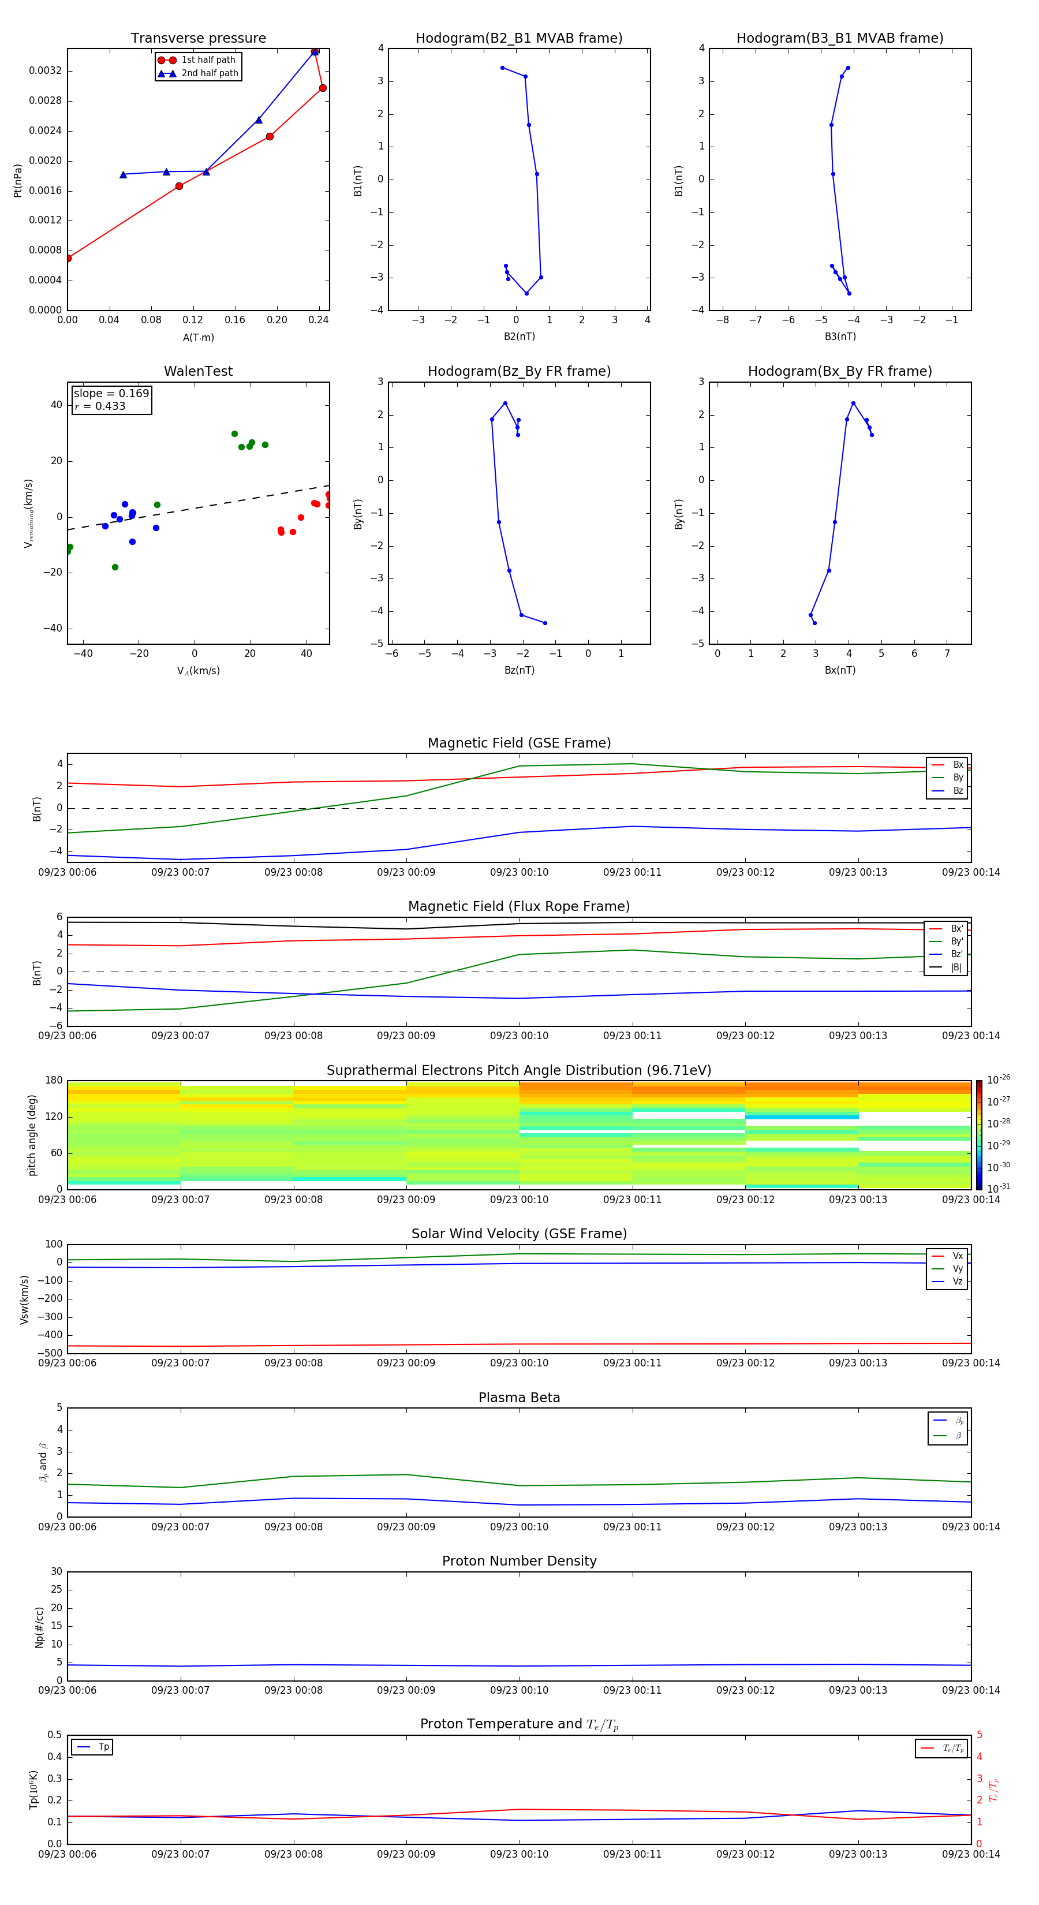The width and height of the screenshot is (1039, 1905).
Task: Select the By' legend entry in Flux Rope panel
Action: coord(947,942)
